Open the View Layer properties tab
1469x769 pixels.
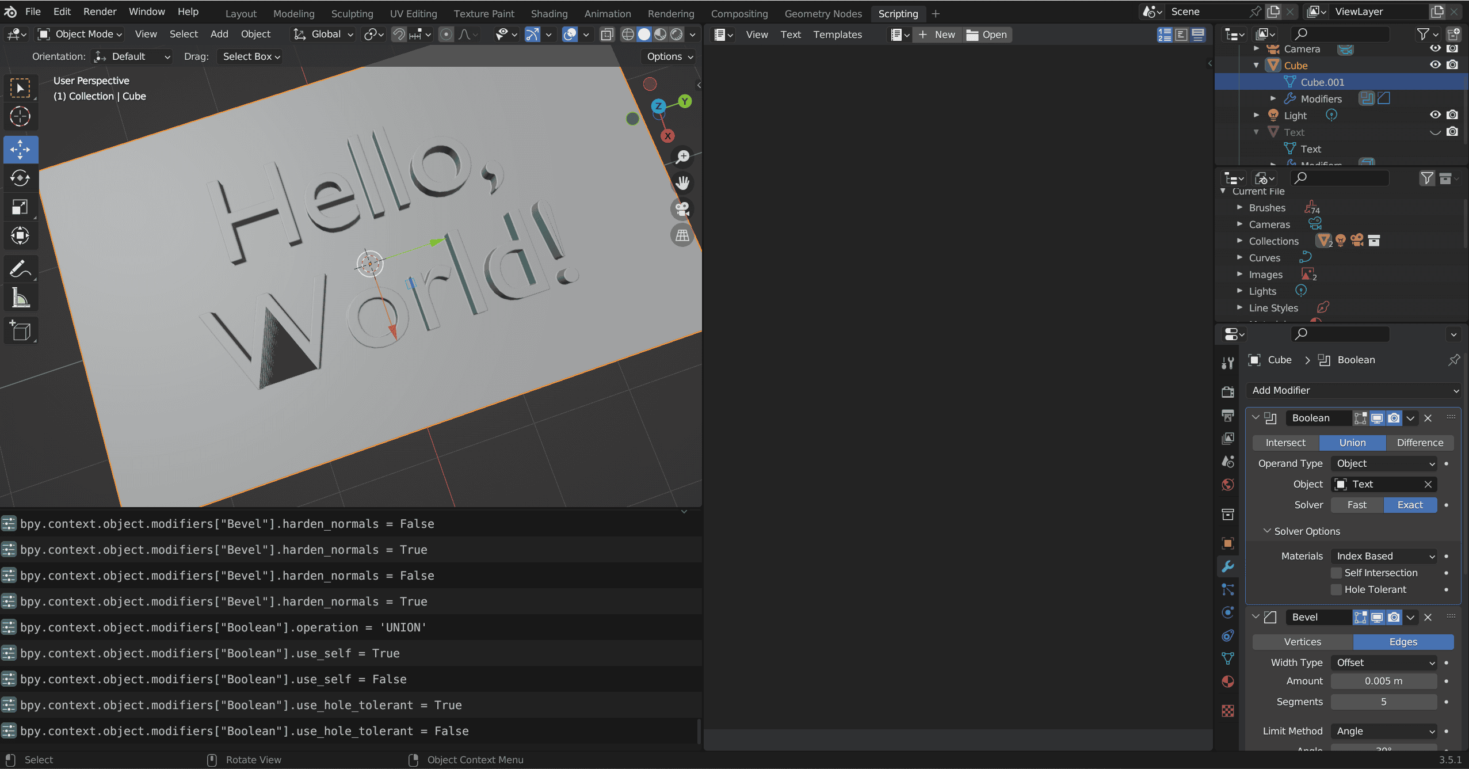tap(1228, 439)
